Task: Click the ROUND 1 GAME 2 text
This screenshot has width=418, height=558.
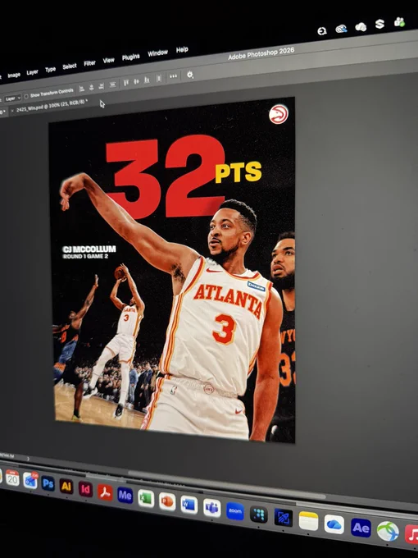Action: point(85,256)
